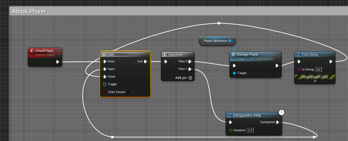This screenshot has width=348, height=141.
Task: Click the latent clock icon on Delay
Action: click(282, 112)
